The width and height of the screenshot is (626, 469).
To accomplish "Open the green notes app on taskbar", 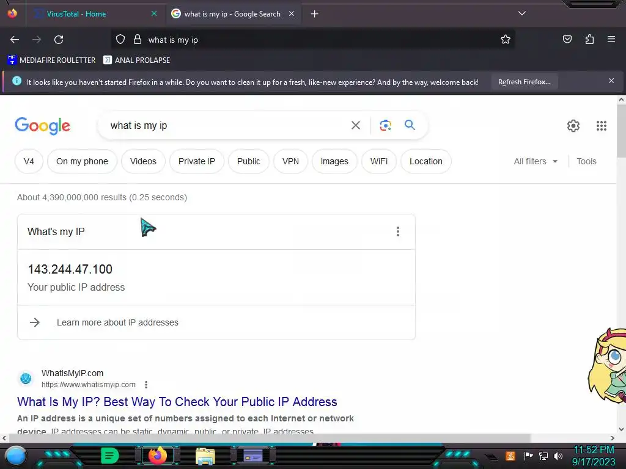I will 110,456.
